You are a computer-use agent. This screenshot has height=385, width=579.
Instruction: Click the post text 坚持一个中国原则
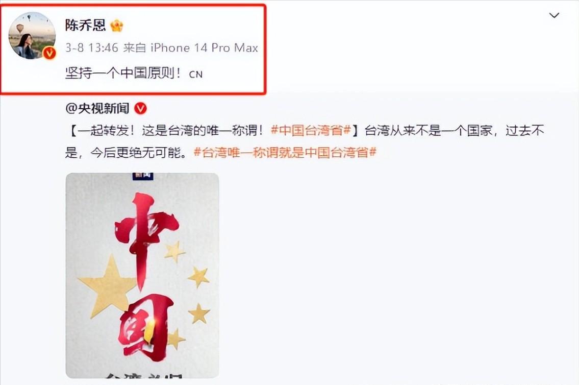pos(123,73)
